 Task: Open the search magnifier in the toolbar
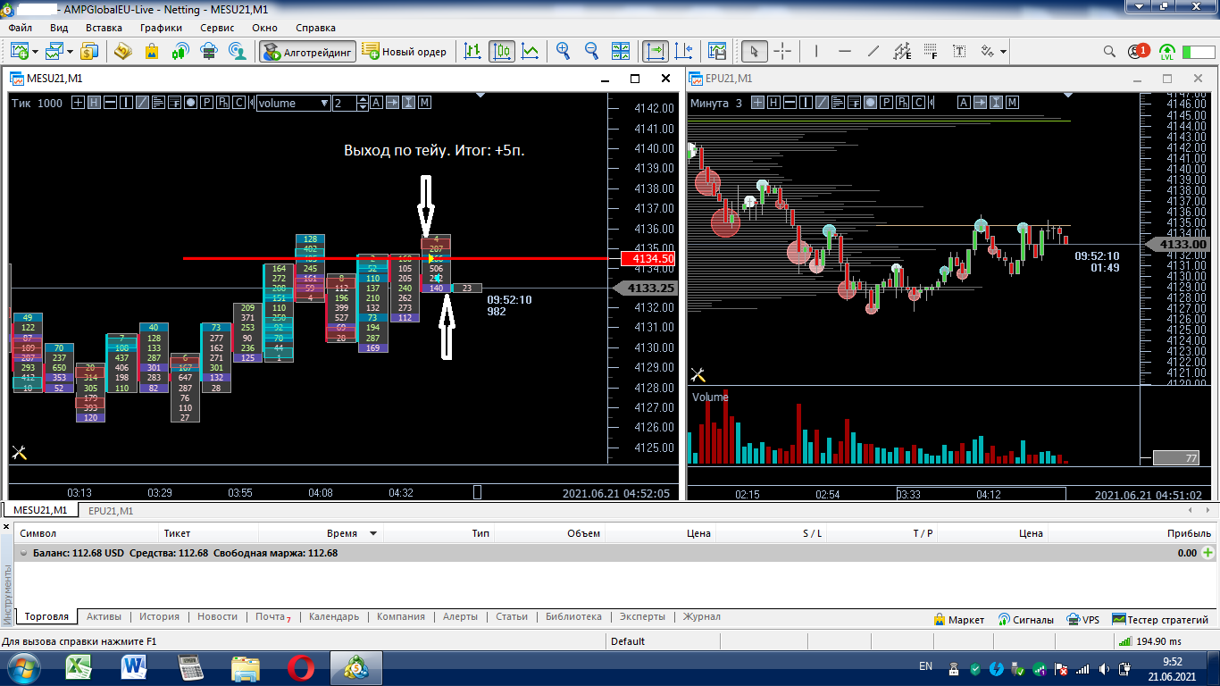[x=1109, y=51]
